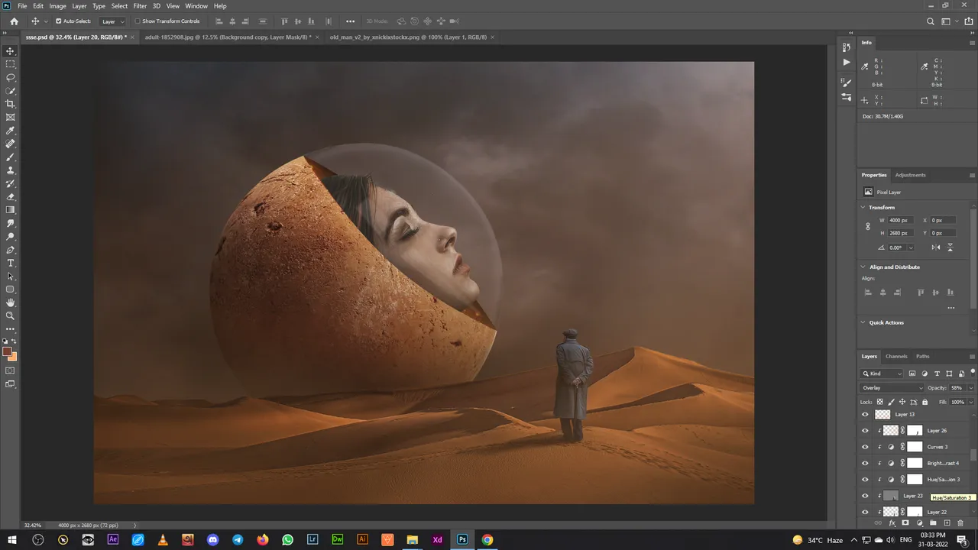Select the Lasso tool
Viewport: 978px width, 550px height.
point(10,77)
